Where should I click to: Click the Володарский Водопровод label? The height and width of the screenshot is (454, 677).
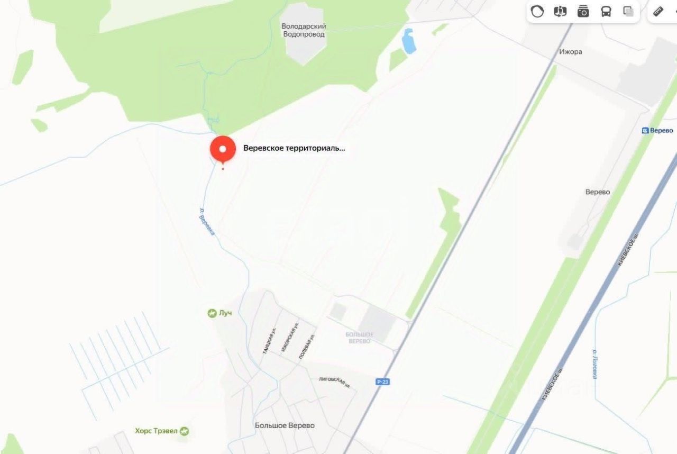pyautogui.click(x=304, y=30)
